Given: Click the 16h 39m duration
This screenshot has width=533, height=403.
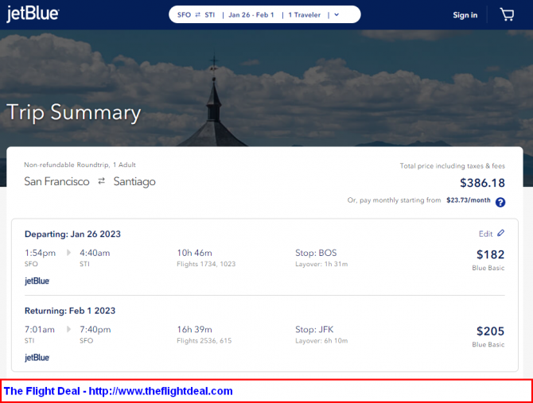Looking at the screenshot, I should (x=194, y=330).
